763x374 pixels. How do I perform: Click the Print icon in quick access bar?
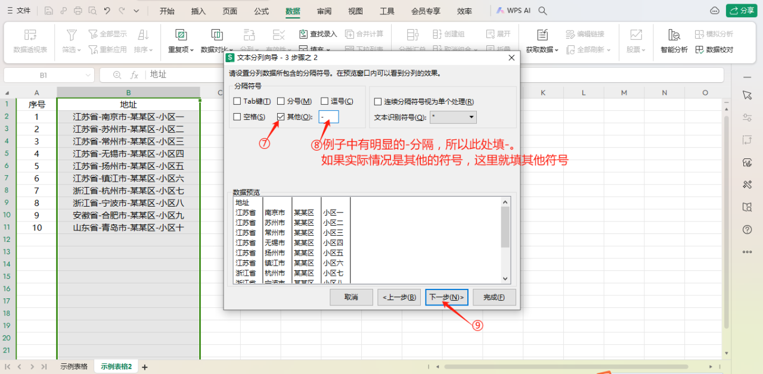(78, 11)
